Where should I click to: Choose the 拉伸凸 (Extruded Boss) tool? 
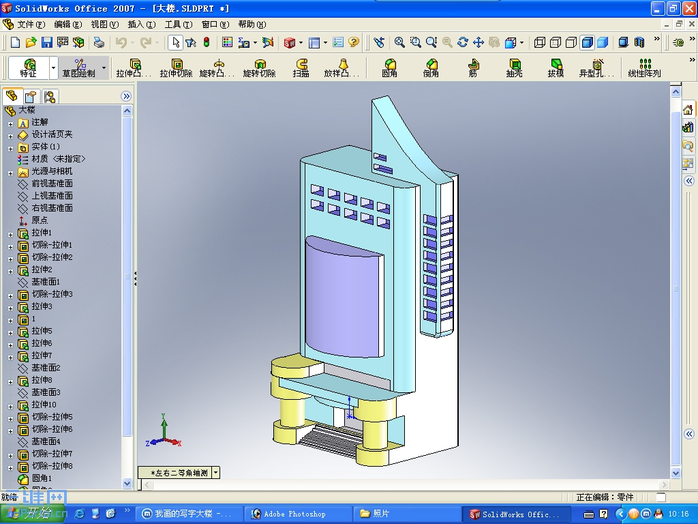[134, 68]
